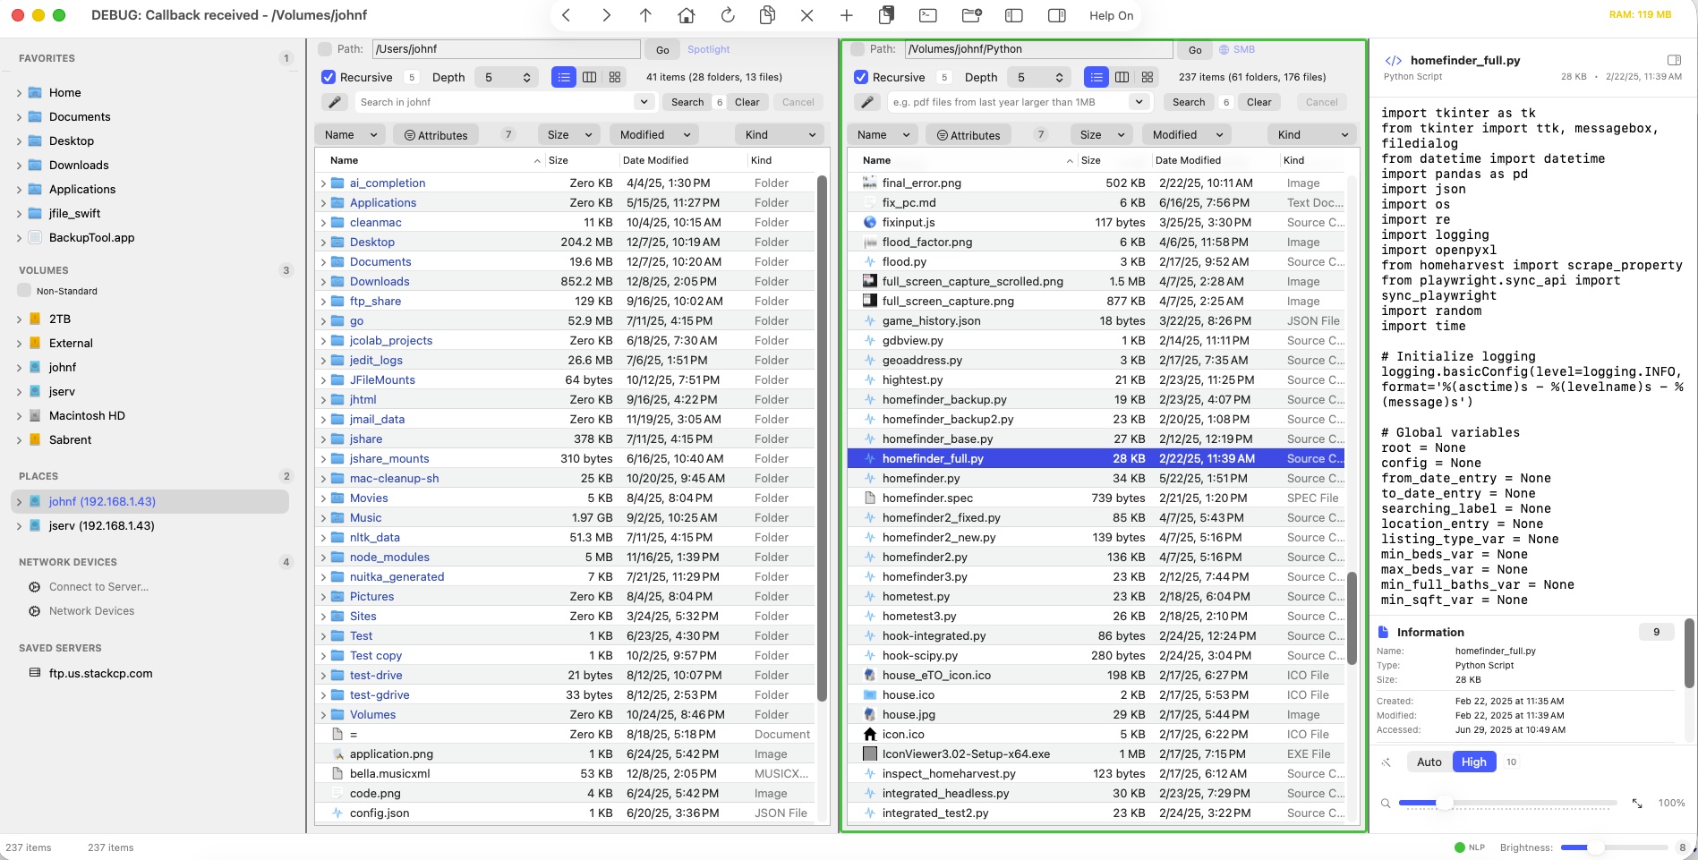Uncheck Recursive in the right pane
1698x860 pixels.
pyautogui.click(x=861, y=77)
